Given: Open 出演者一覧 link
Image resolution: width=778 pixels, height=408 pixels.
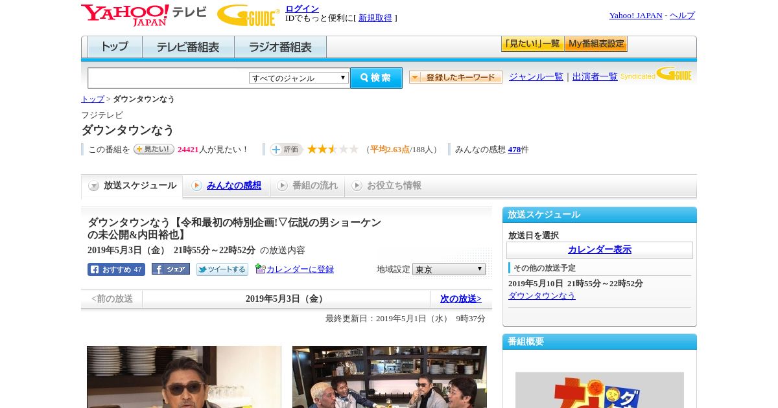Looking at the screenshot, I should 595,77.
